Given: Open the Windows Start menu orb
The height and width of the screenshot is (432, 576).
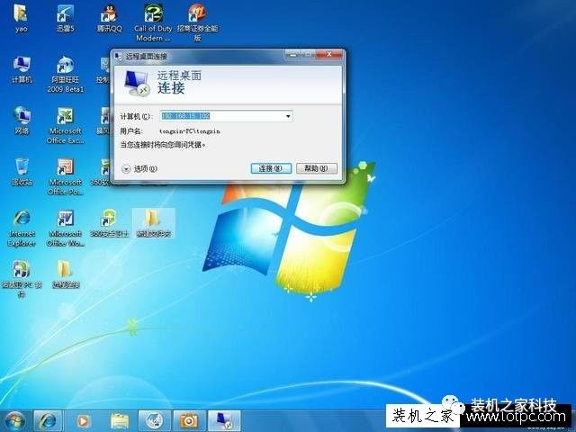Looking at the screenshot, I should (14, 421).
